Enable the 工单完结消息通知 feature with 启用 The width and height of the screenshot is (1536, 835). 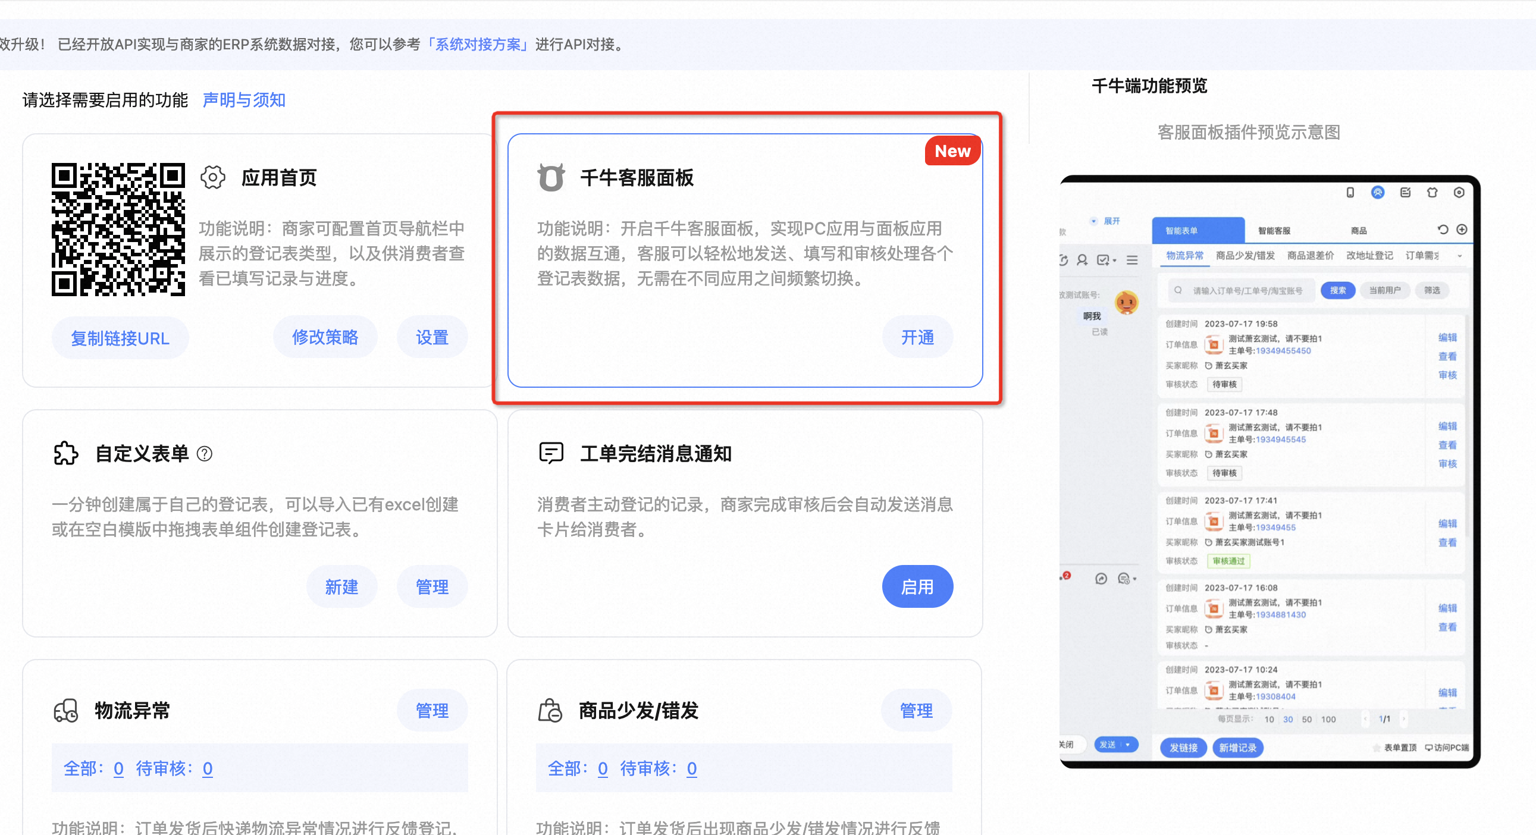(x=917, y=587)
